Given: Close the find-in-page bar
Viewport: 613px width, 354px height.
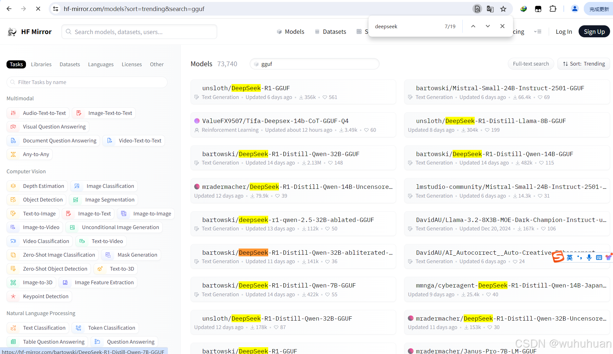Looking at the screenshot, I should 502,26.
